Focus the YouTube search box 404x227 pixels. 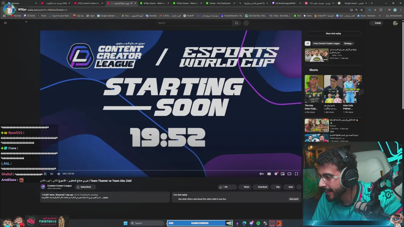(x=194, y=23)
